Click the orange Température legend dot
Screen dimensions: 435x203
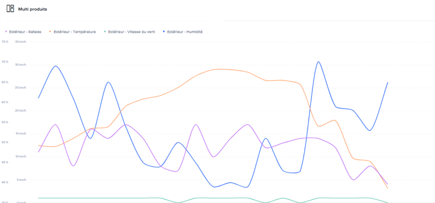50,31
